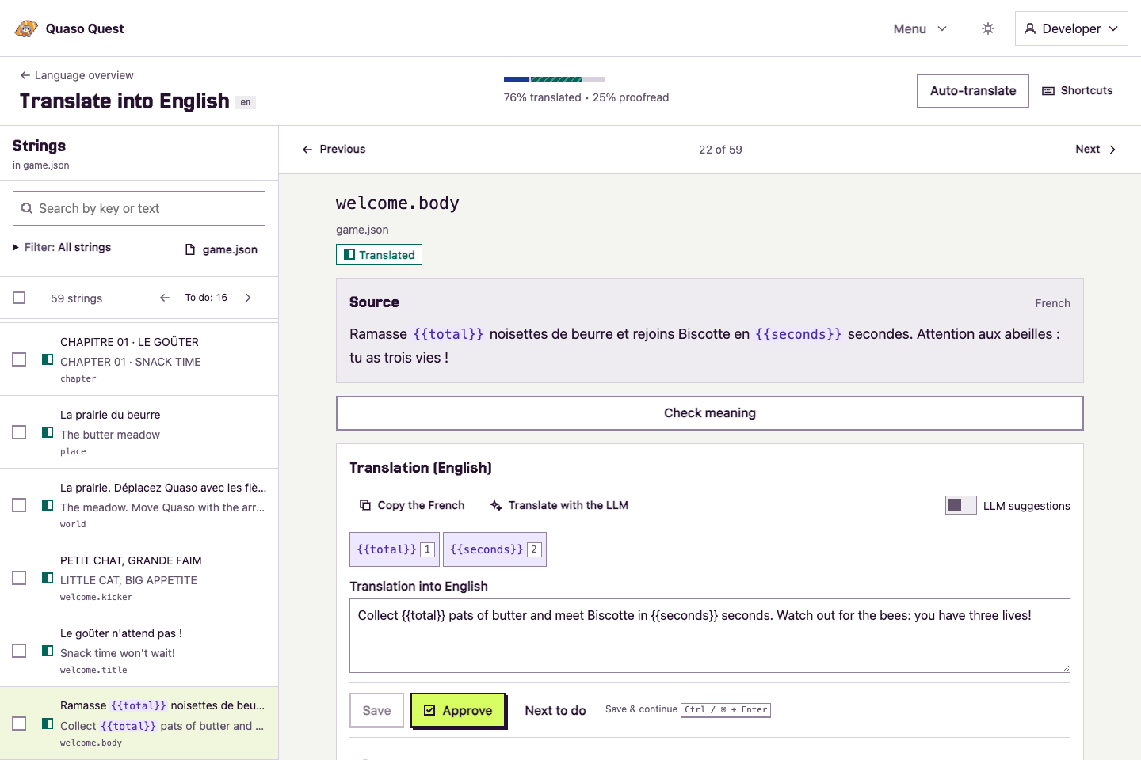Approve the translation
The height and width of the screenshot is (760, 1141).
tap(458, 710)
